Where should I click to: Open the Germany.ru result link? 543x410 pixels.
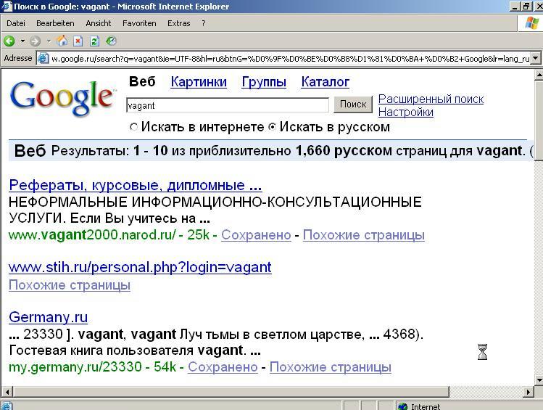(x=48, y=317)
